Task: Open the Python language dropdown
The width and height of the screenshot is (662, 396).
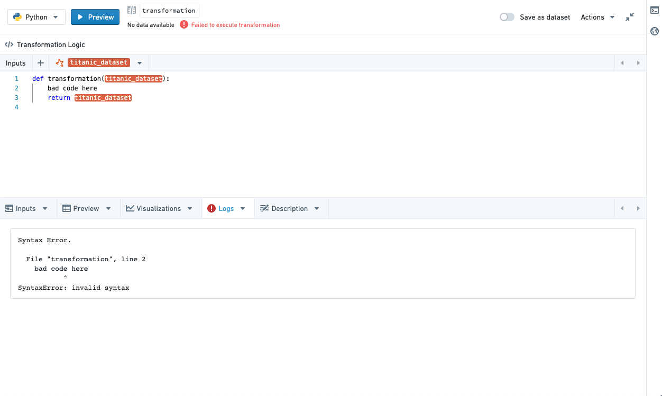Action: pyautogui.click(x=36, y=17)
